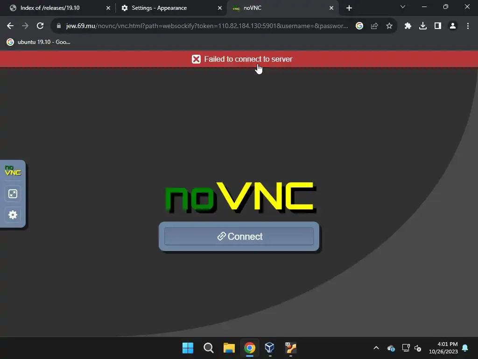The image size is (478, 359).
Task: Open ubuntu 19.10 Google bookmark
Action: click(39, 42)
